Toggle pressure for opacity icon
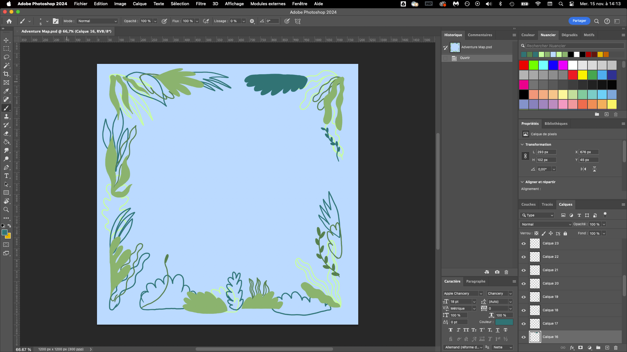Viewport: 627px width, 352px height. pos(164,21)
